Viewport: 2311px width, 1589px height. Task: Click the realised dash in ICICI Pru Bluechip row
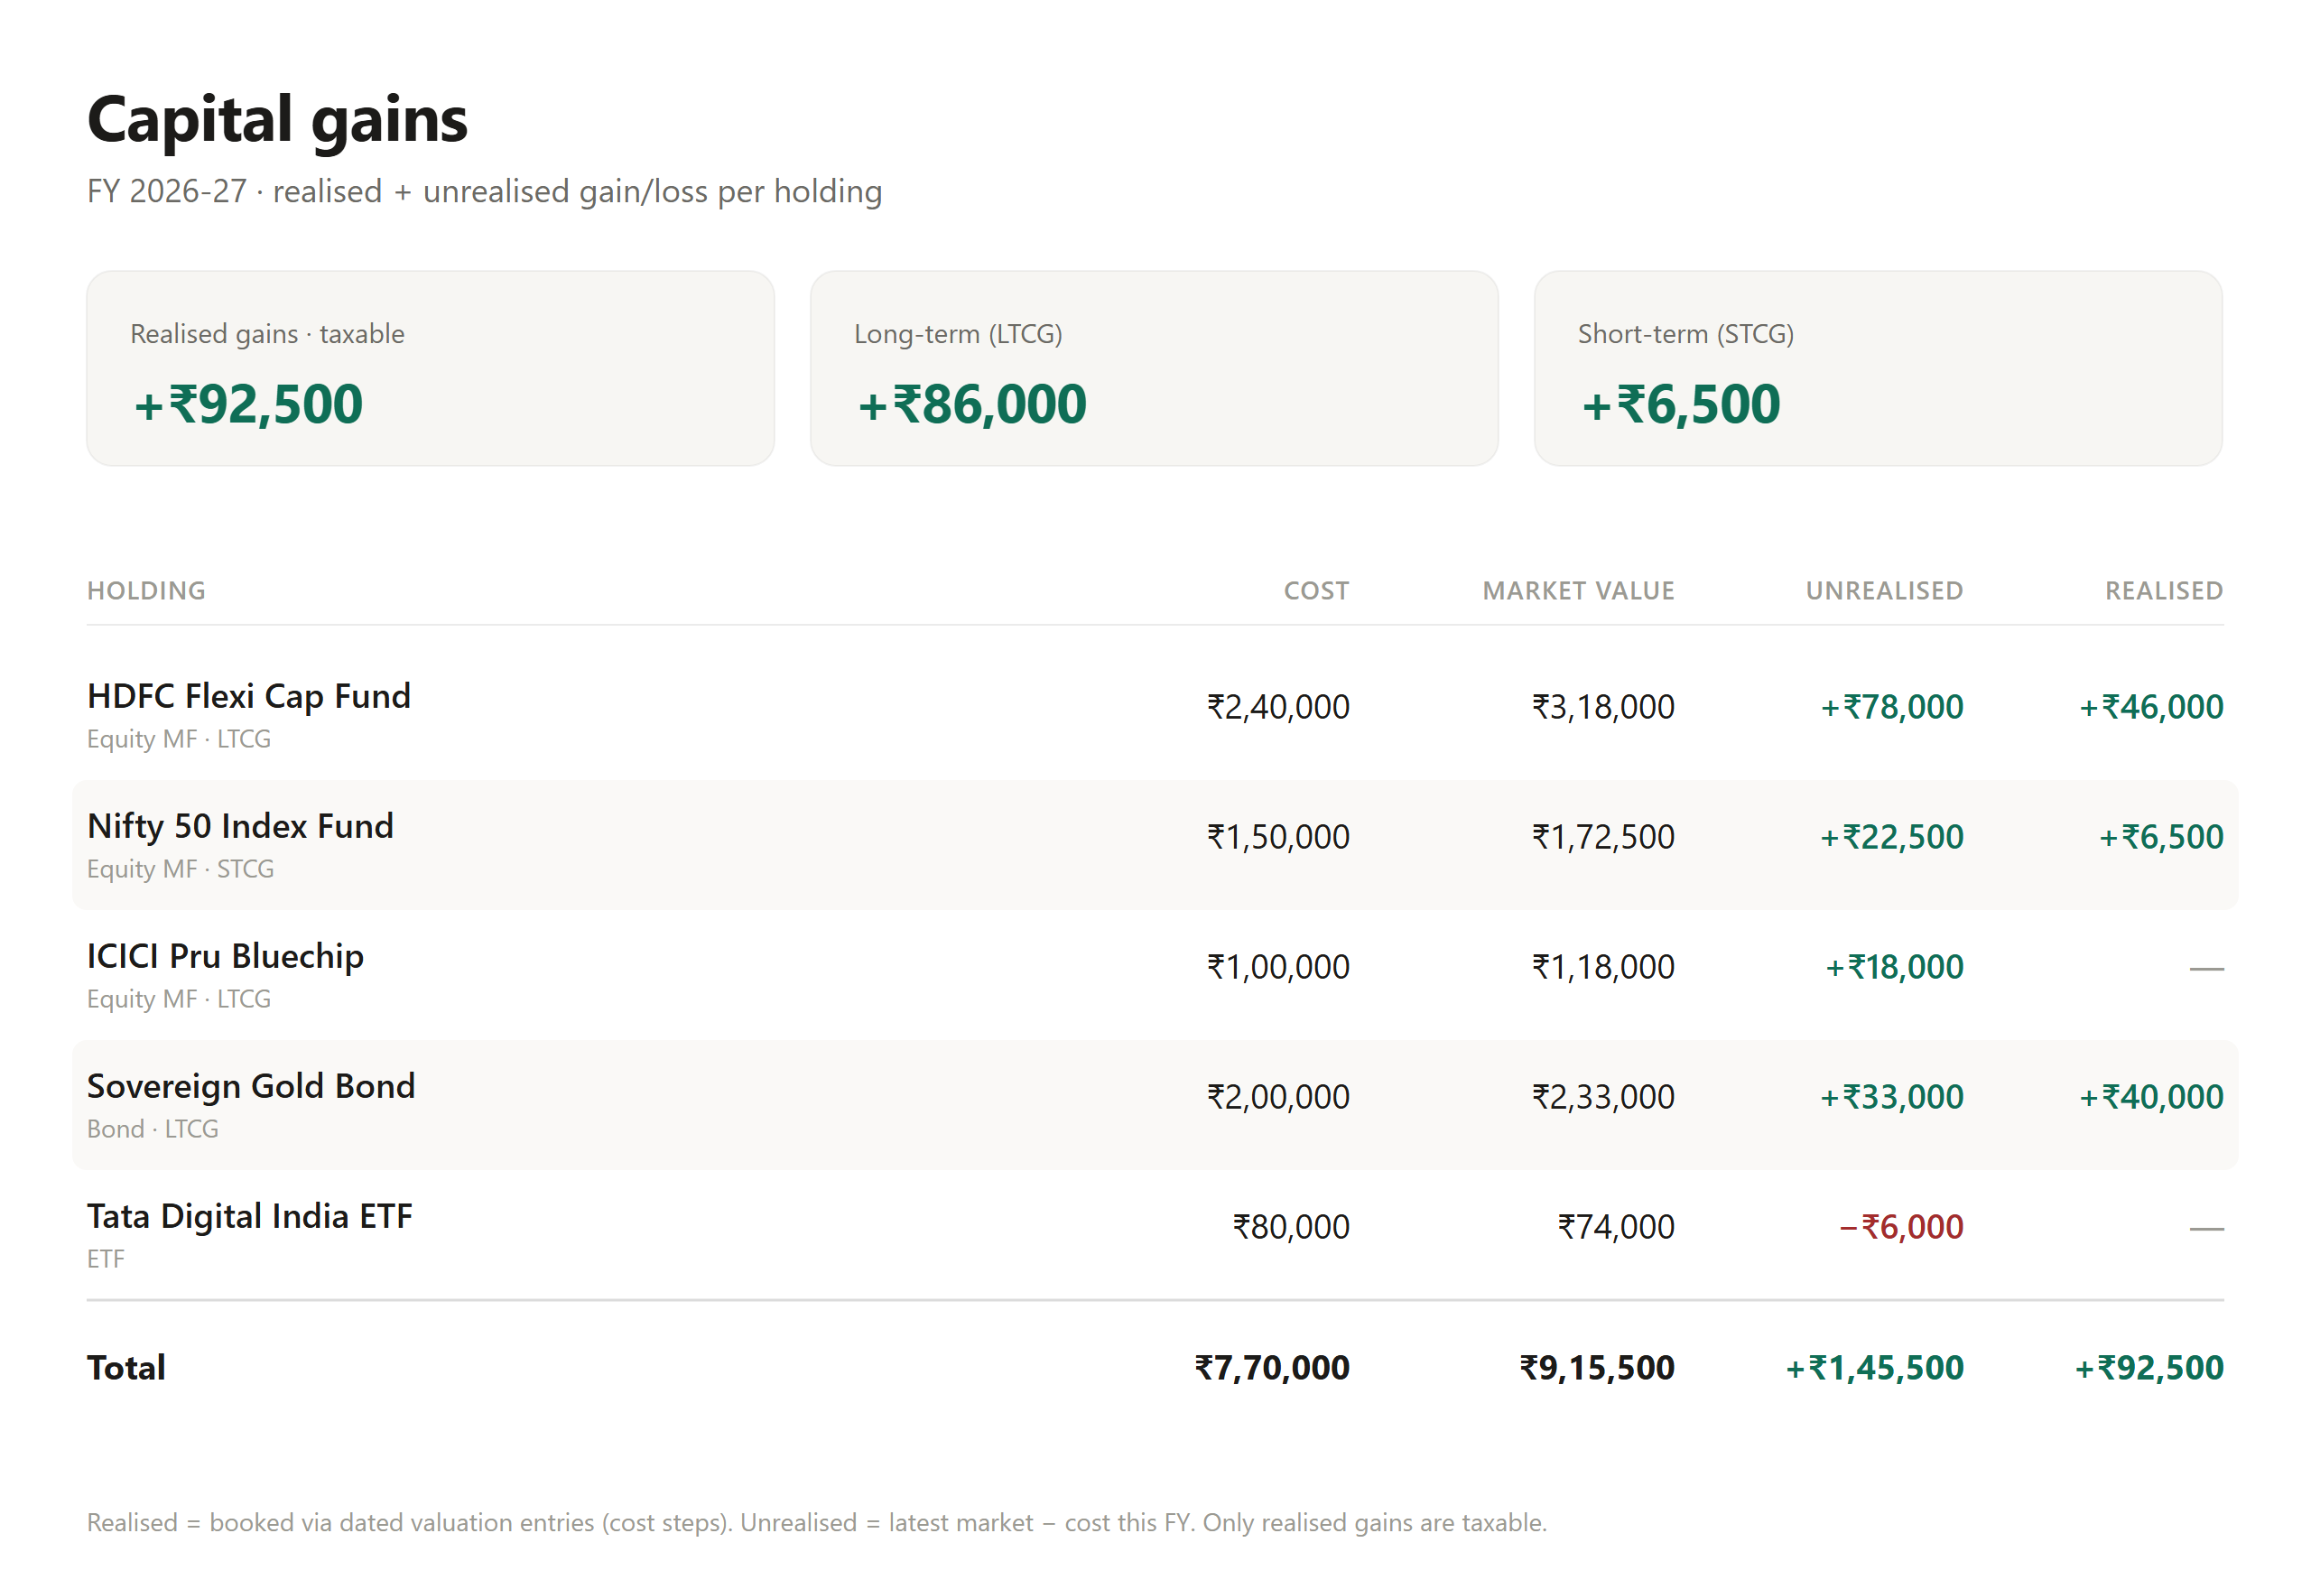[2206, 969]
